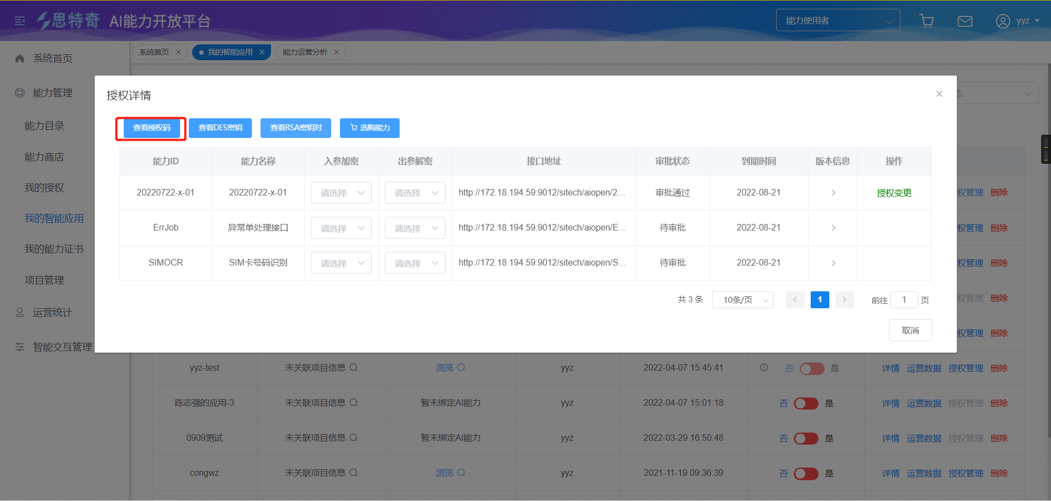Click 删除 link in 0909测试 row
The height and width of the screenshot is (501, 1051).
(x=999, y=439)
